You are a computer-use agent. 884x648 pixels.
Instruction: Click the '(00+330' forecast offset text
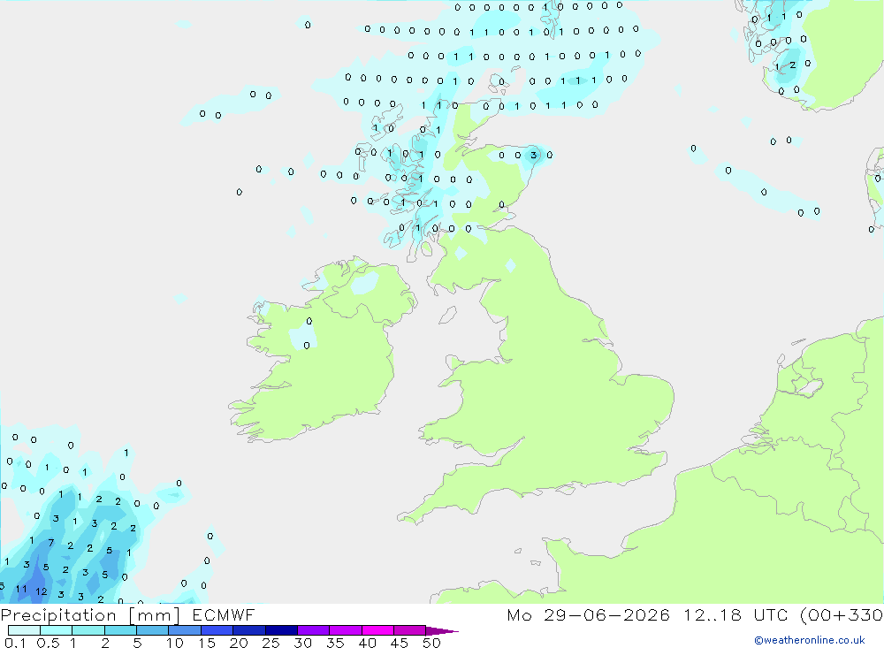coord(842,615)
